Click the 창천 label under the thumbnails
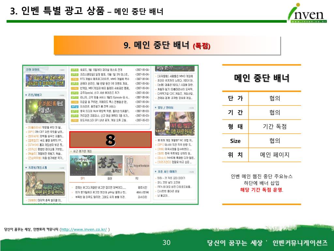 point(110,178)
